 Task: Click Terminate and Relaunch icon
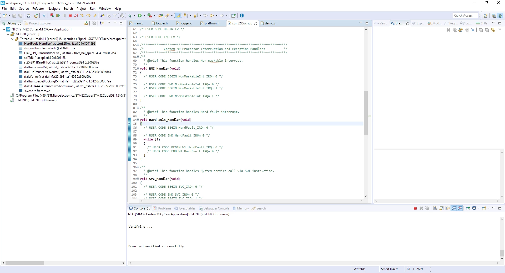[x=52, y=15]
